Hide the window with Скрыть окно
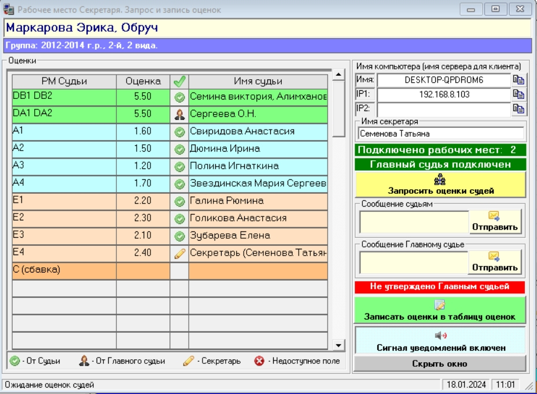This screenshot has width=537, height=394. [x=440, y=364]
